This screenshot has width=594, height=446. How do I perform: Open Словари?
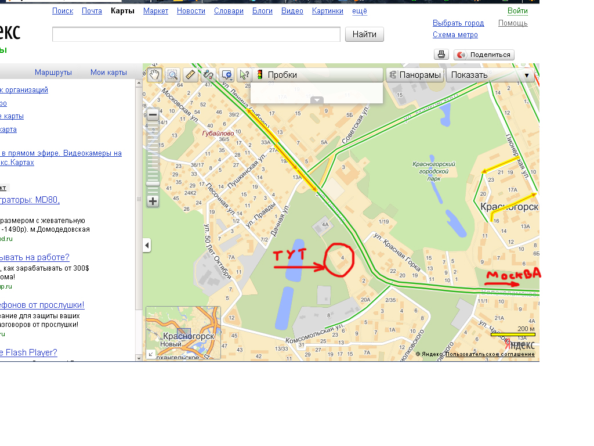coord(229,11)
